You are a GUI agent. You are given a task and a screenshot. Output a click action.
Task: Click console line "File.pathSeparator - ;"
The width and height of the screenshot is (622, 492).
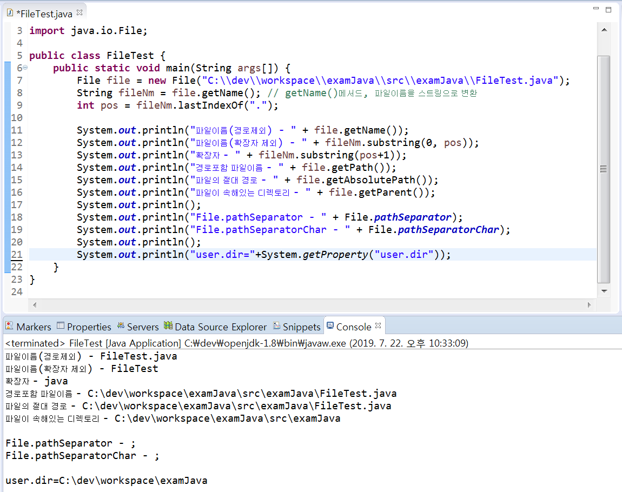pyautogui.click(x=71, y=443)
